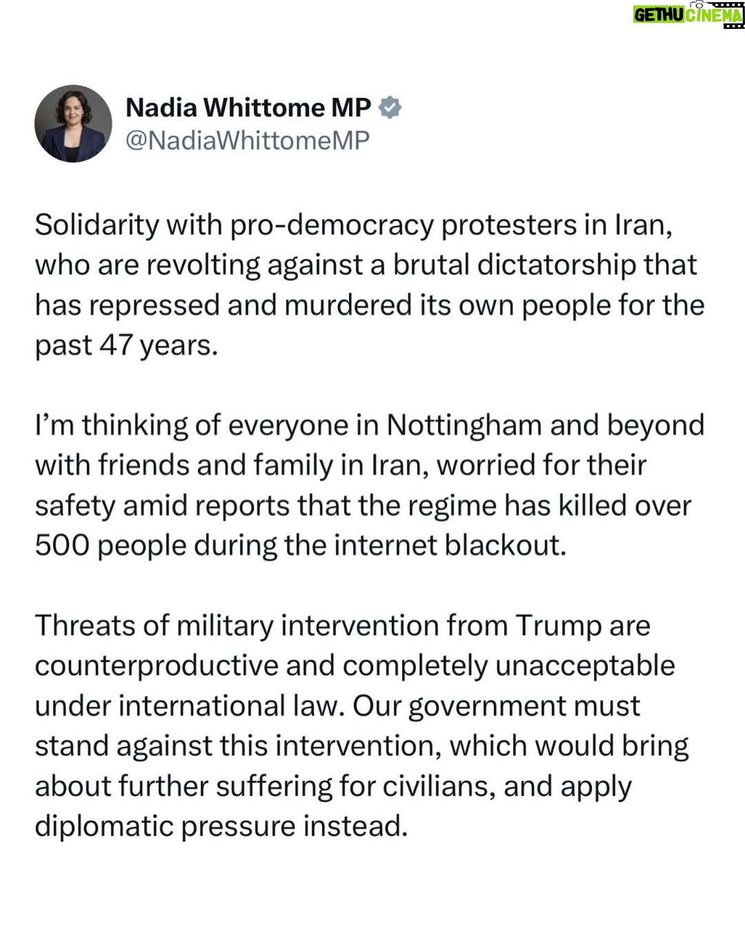
Task: Select the paragraph starting with 'Solidarity'
Action: [x=370, y=285]
